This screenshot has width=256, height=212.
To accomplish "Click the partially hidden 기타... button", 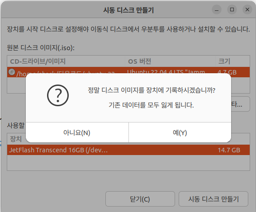I will [x=240, y=104].
